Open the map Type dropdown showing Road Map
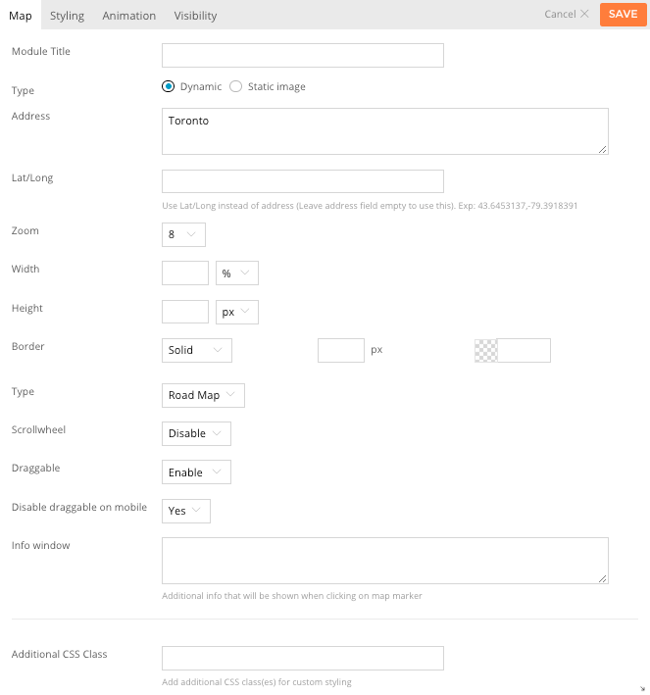 tap(203, 395)
